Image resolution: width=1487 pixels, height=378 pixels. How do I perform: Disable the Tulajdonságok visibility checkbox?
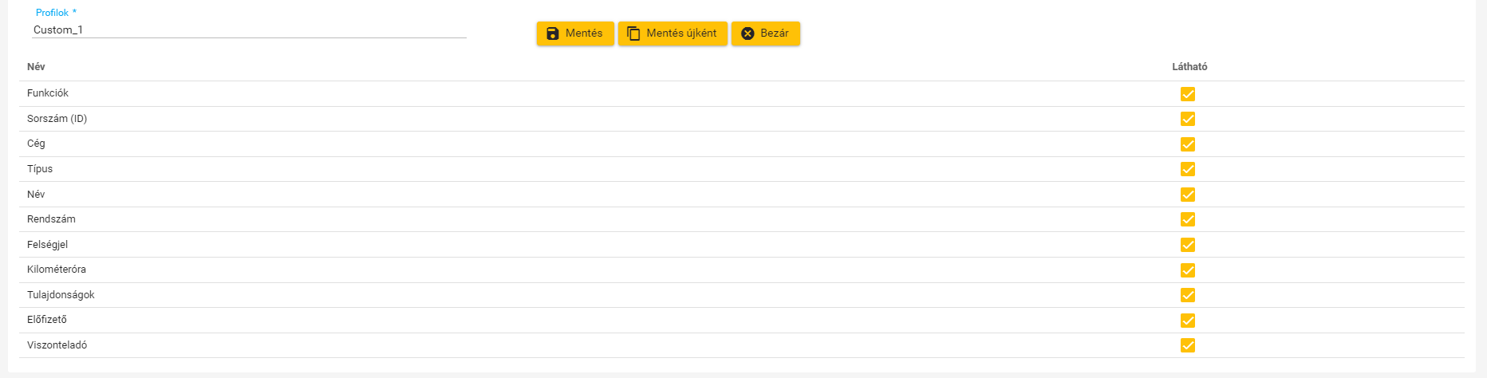click(1188, 295)
